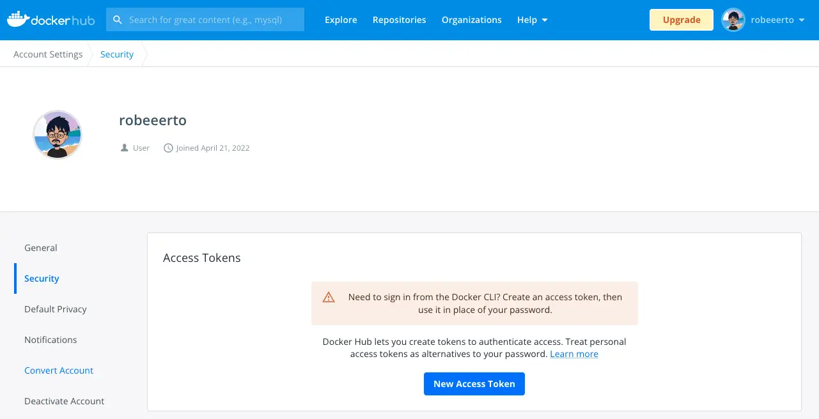Navigate to Account Settings breadcrumb
This screenshot has height=419, width=819.
[48, 54]
